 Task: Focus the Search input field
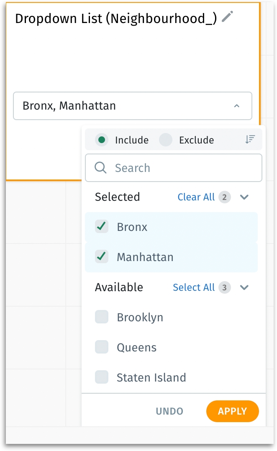pyautogui.click(x=174, y=168)
